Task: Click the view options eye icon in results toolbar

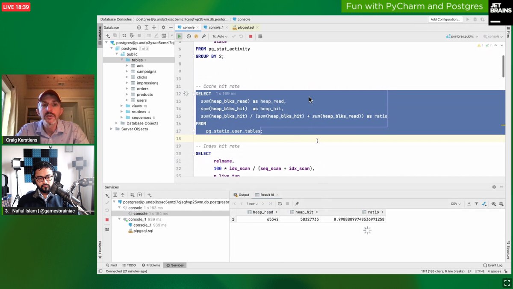Action: 494,204
